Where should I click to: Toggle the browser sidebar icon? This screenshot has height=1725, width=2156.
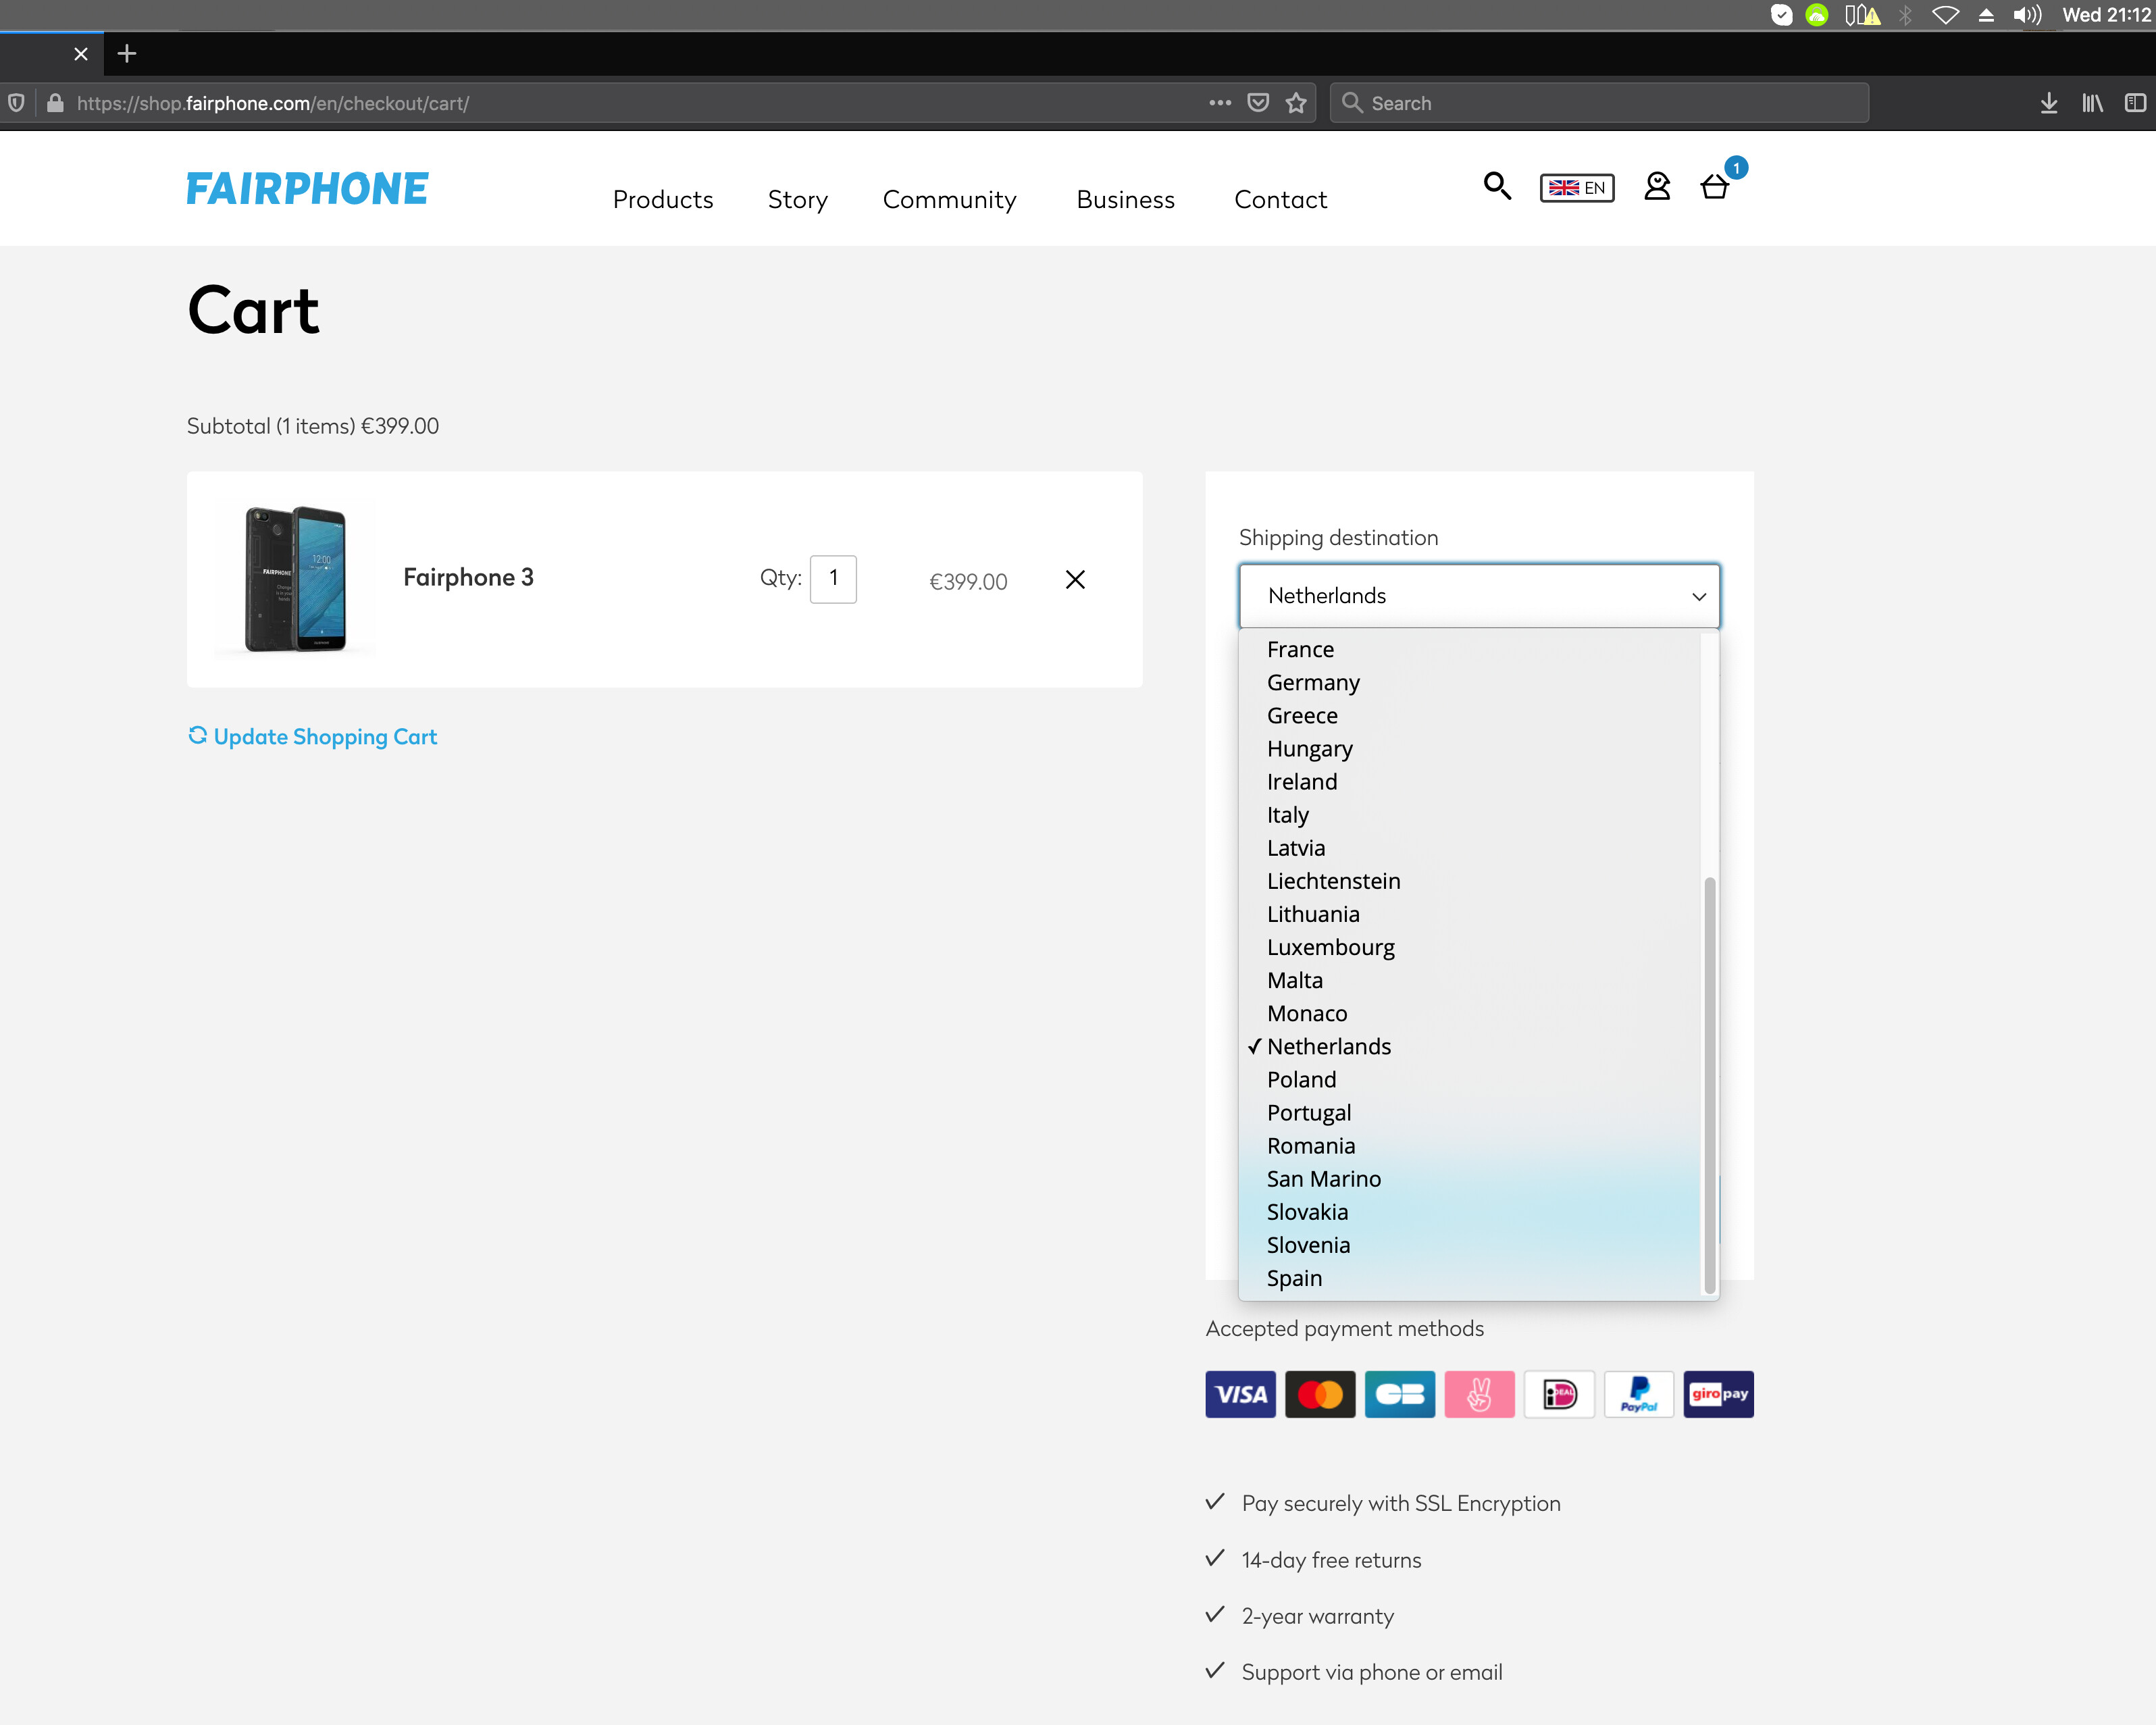[x=2135, y=103]
